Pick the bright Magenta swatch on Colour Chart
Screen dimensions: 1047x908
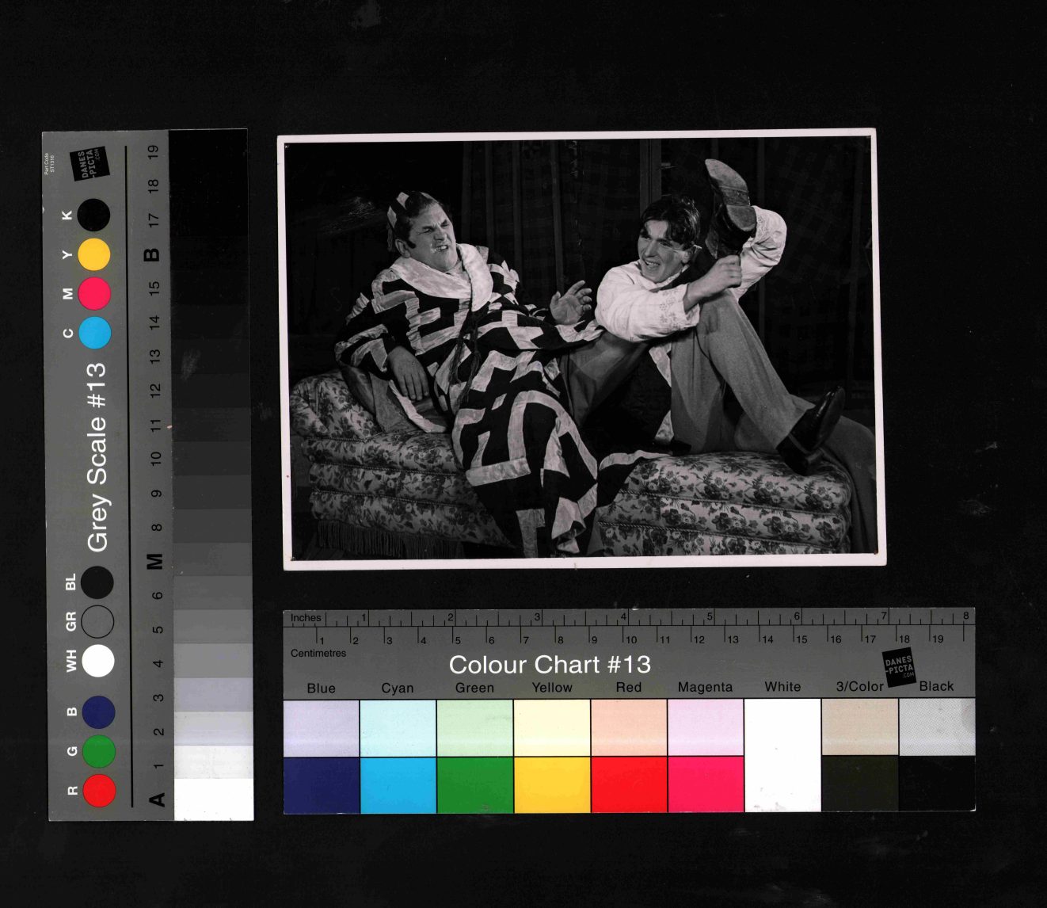(x=706, y=784)
